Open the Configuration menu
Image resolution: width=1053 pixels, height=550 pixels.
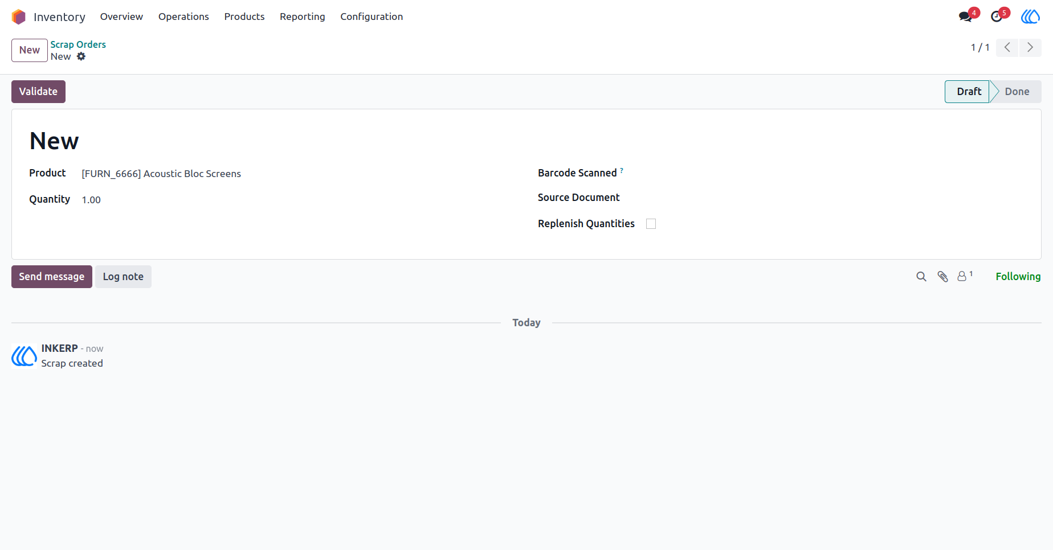[x=372, y=17]
